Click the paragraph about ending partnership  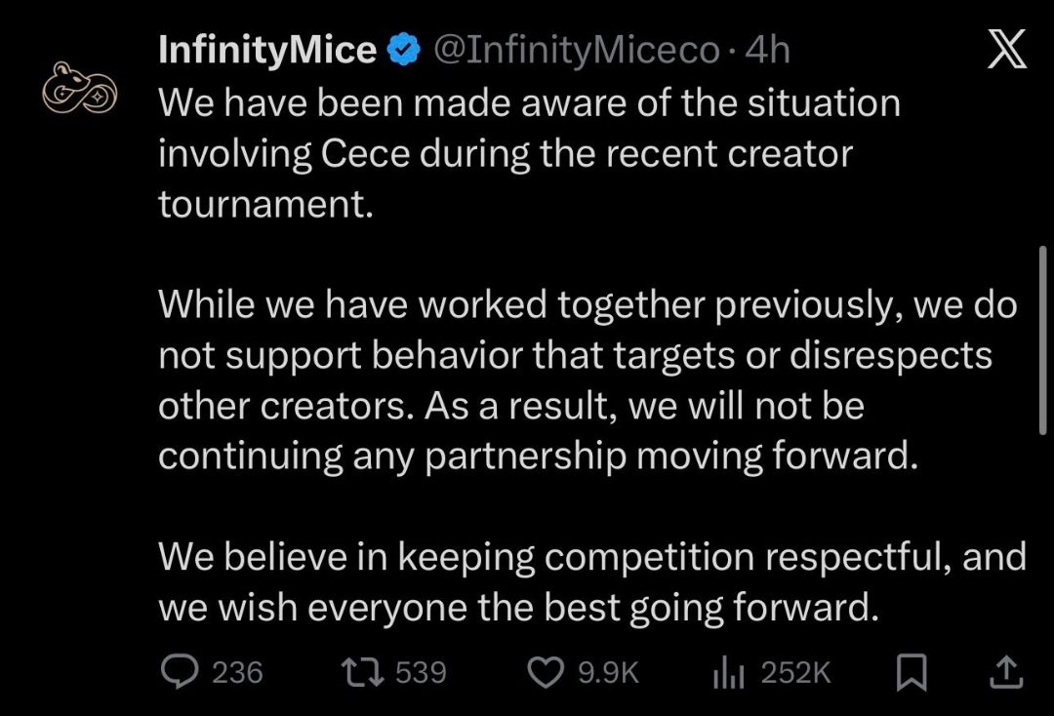586,380
